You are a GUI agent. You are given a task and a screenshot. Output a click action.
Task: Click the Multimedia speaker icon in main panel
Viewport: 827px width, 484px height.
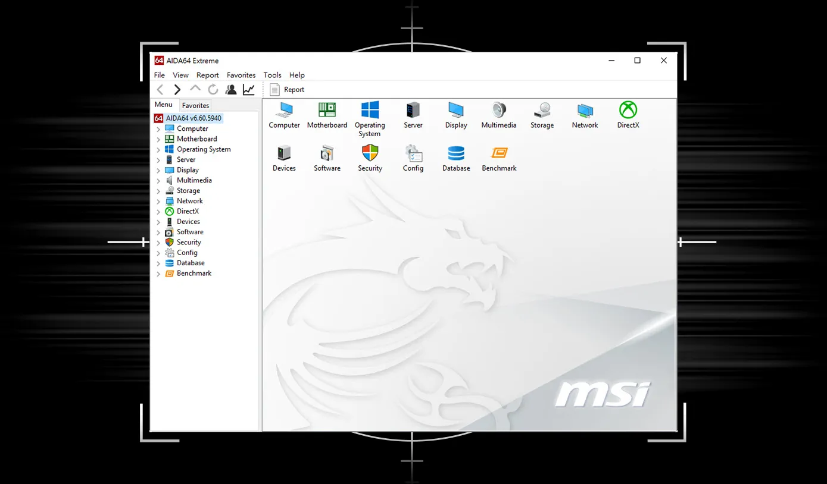pyautogui.click(x=499, y=111)
